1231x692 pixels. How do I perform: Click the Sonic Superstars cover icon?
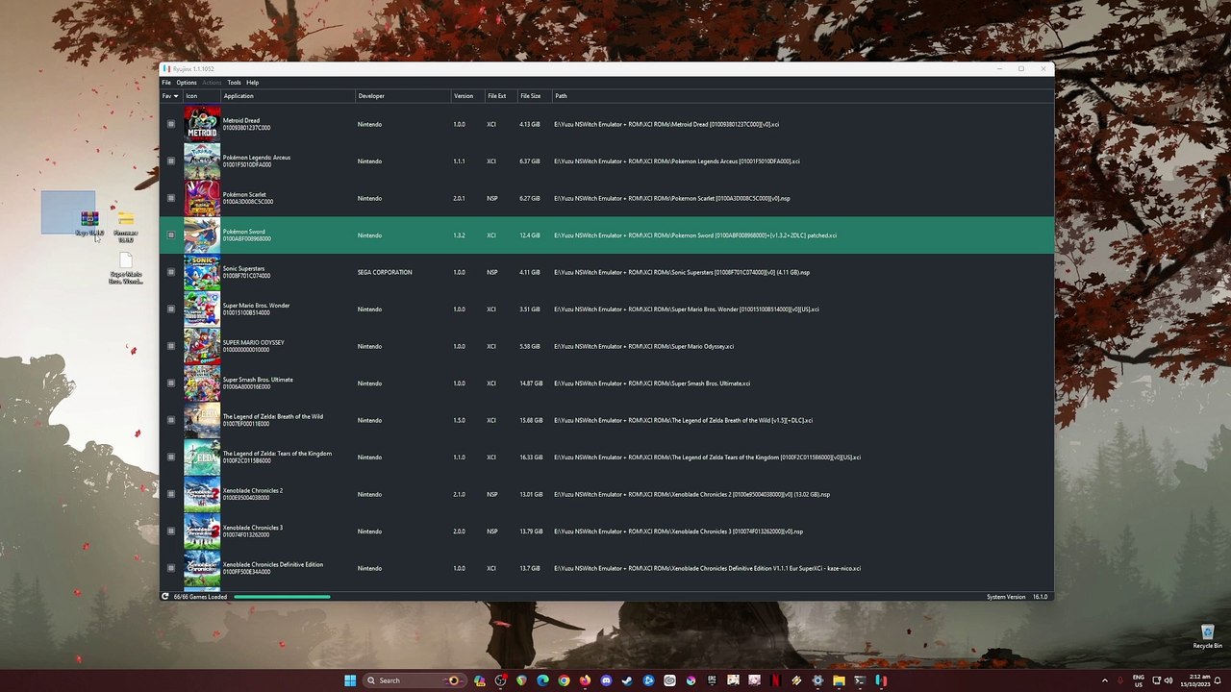pyautogui.click(x=202, y=272)
